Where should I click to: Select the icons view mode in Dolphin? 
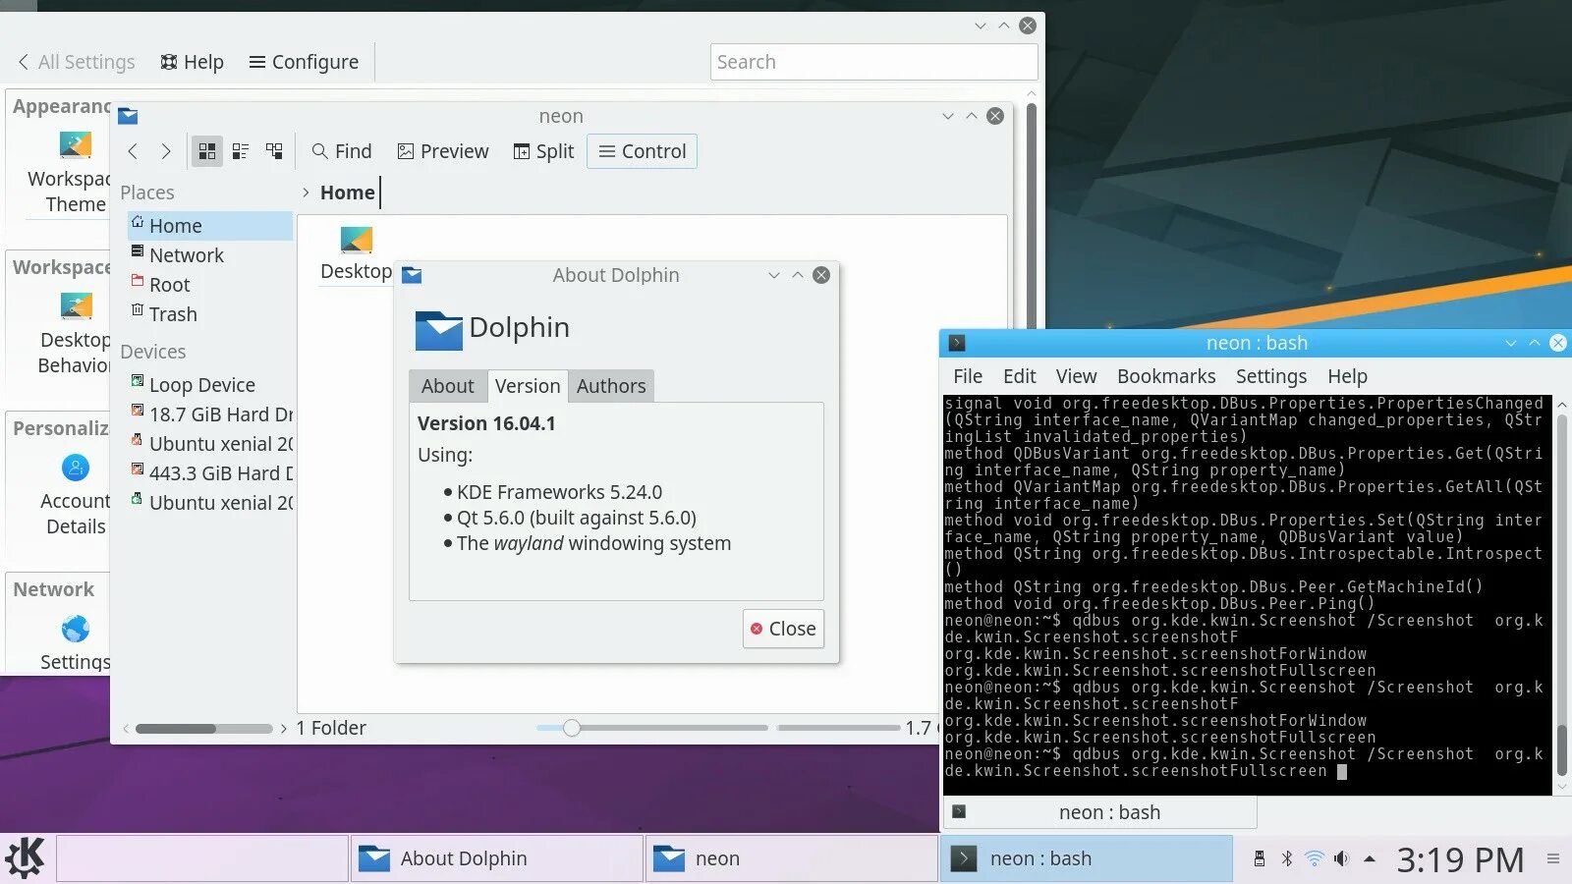pos(206,150)
